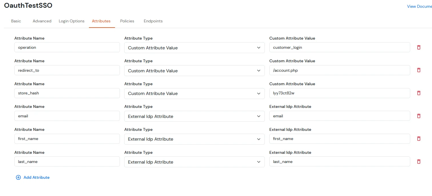
Task: Delete the redirect_to attribute row
Action: coord(419,70)
